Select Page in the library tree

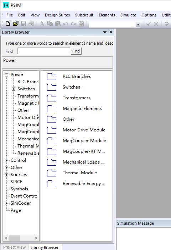[16, 210]
